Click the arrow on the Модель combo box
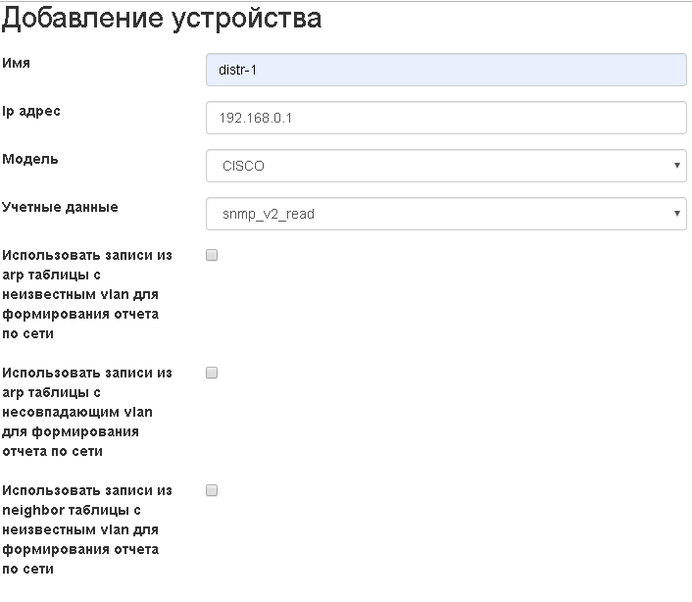 click(677, 166)
